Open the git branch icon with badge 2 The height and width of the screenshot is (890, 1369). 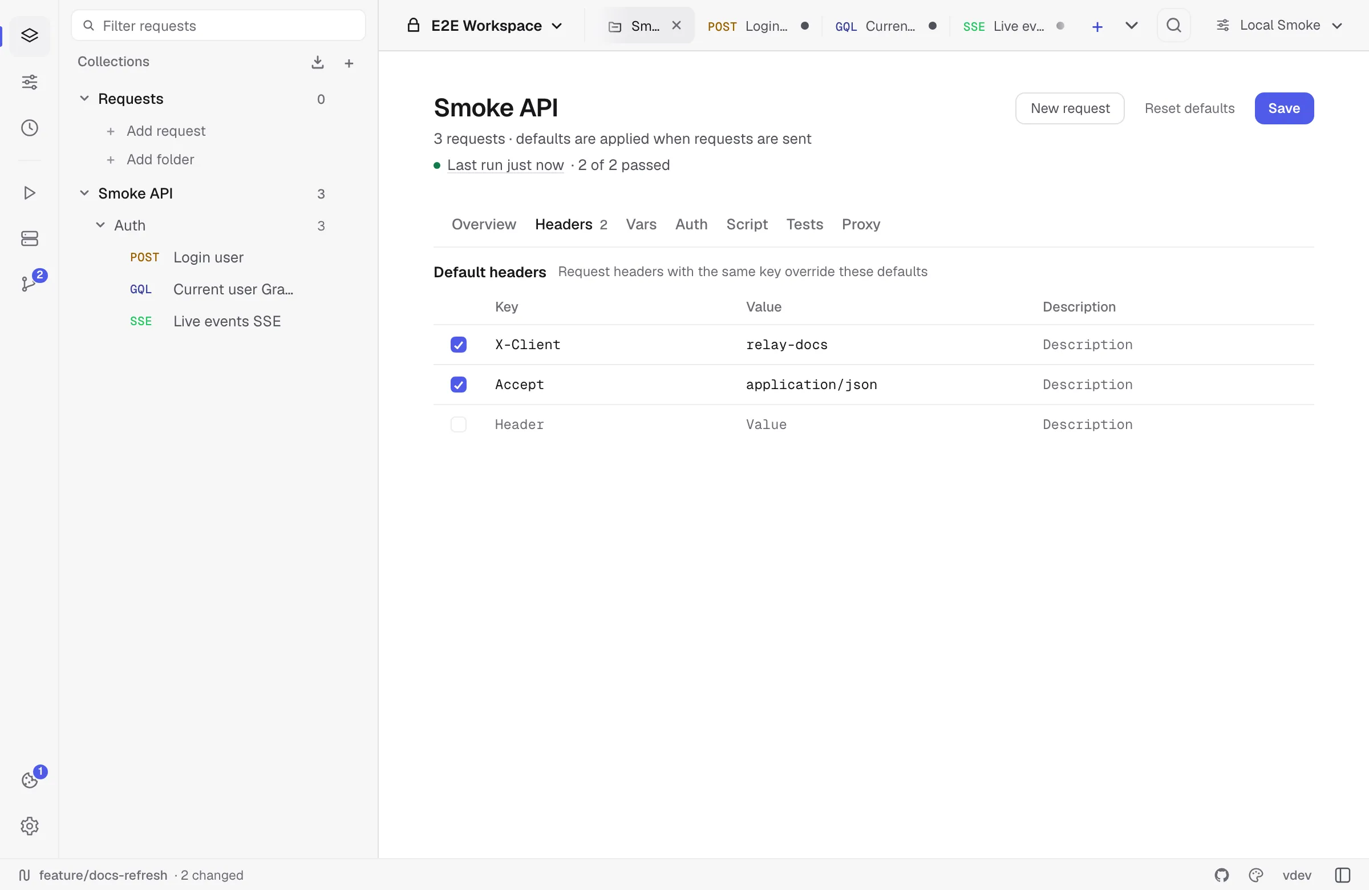point(29,284)
